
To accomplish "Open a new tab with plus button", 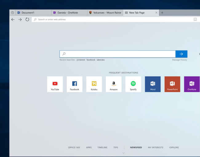I will [162, 13].
